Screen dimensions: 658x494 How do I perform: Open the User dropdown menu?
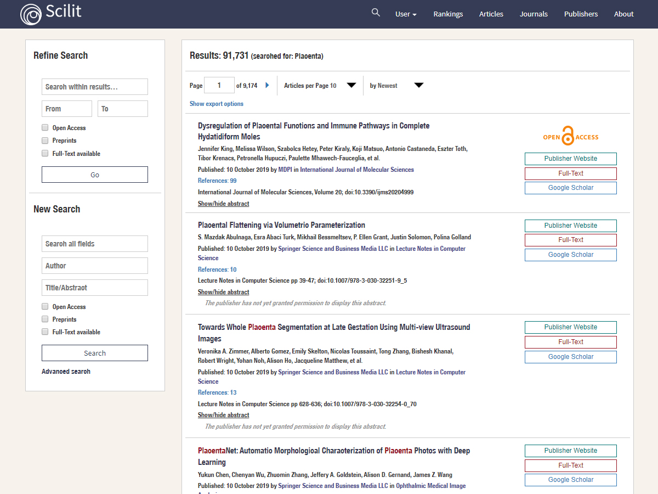click(406, 14)
